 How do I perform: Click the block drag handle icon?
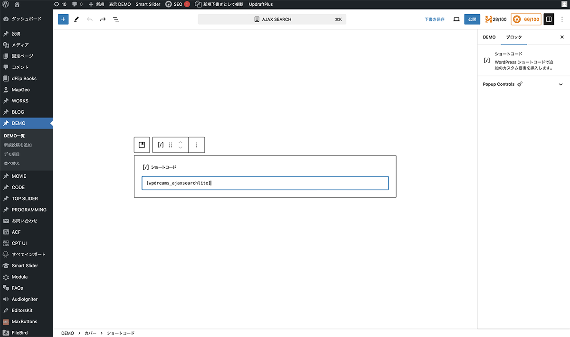click(x=171, y=145)
